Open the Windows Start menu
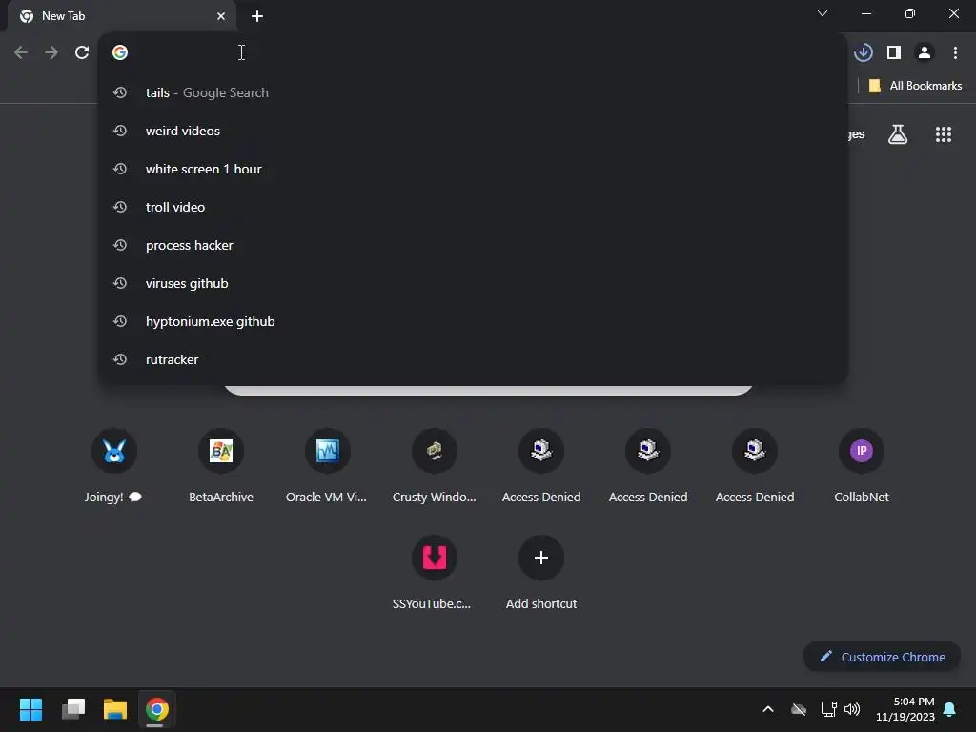 pos(30,709)
